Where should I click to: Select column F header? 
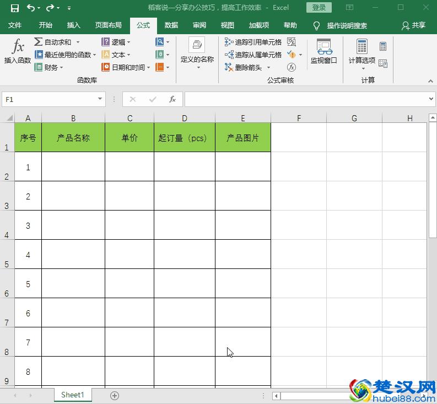point(299,118)
